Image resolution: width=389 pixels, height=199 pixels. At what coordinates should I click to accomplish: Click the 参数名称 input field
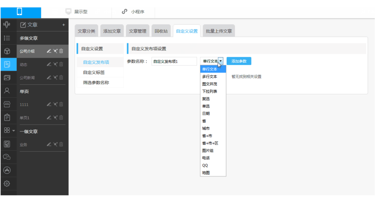174,61
